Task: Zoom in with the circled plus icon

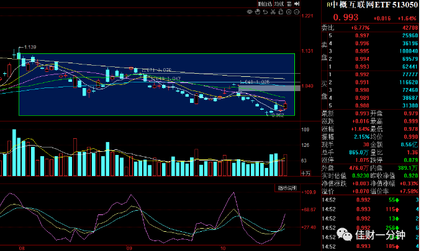Action: click(289, 12)
